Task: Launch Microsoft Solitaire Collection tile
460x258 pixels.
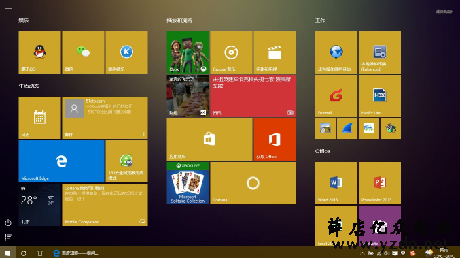Action: (188, 182)
